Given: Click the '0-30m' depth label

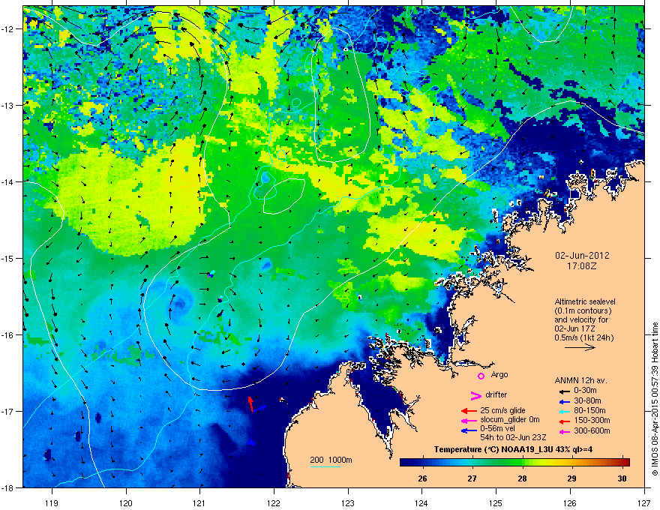Looking at the screenshot, I should (x=585, y=391).
